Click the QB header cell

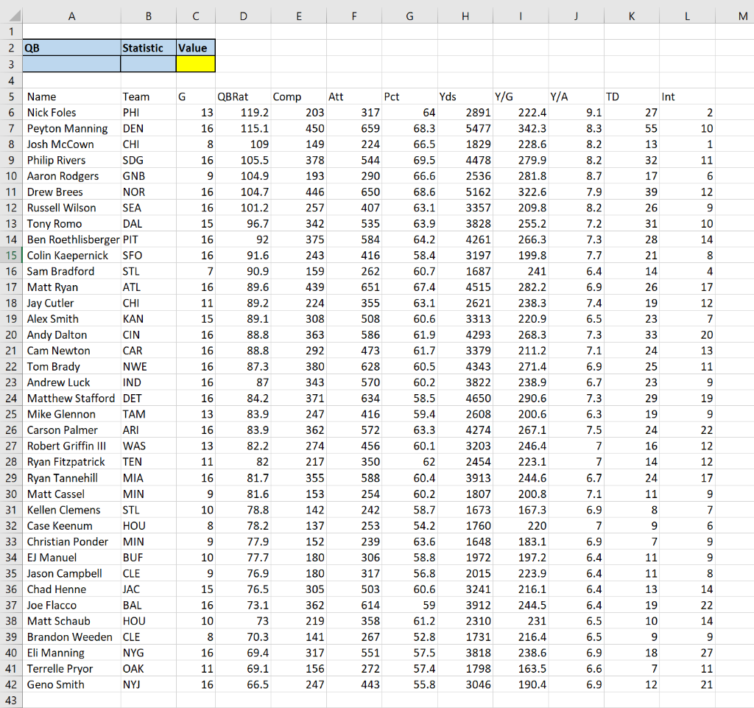pyautogui.click(x=71, y=48)
